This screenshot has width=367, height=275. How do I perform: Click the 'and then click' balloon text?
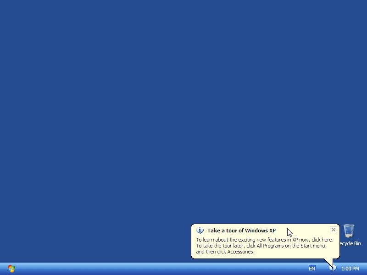coord(211,252)
